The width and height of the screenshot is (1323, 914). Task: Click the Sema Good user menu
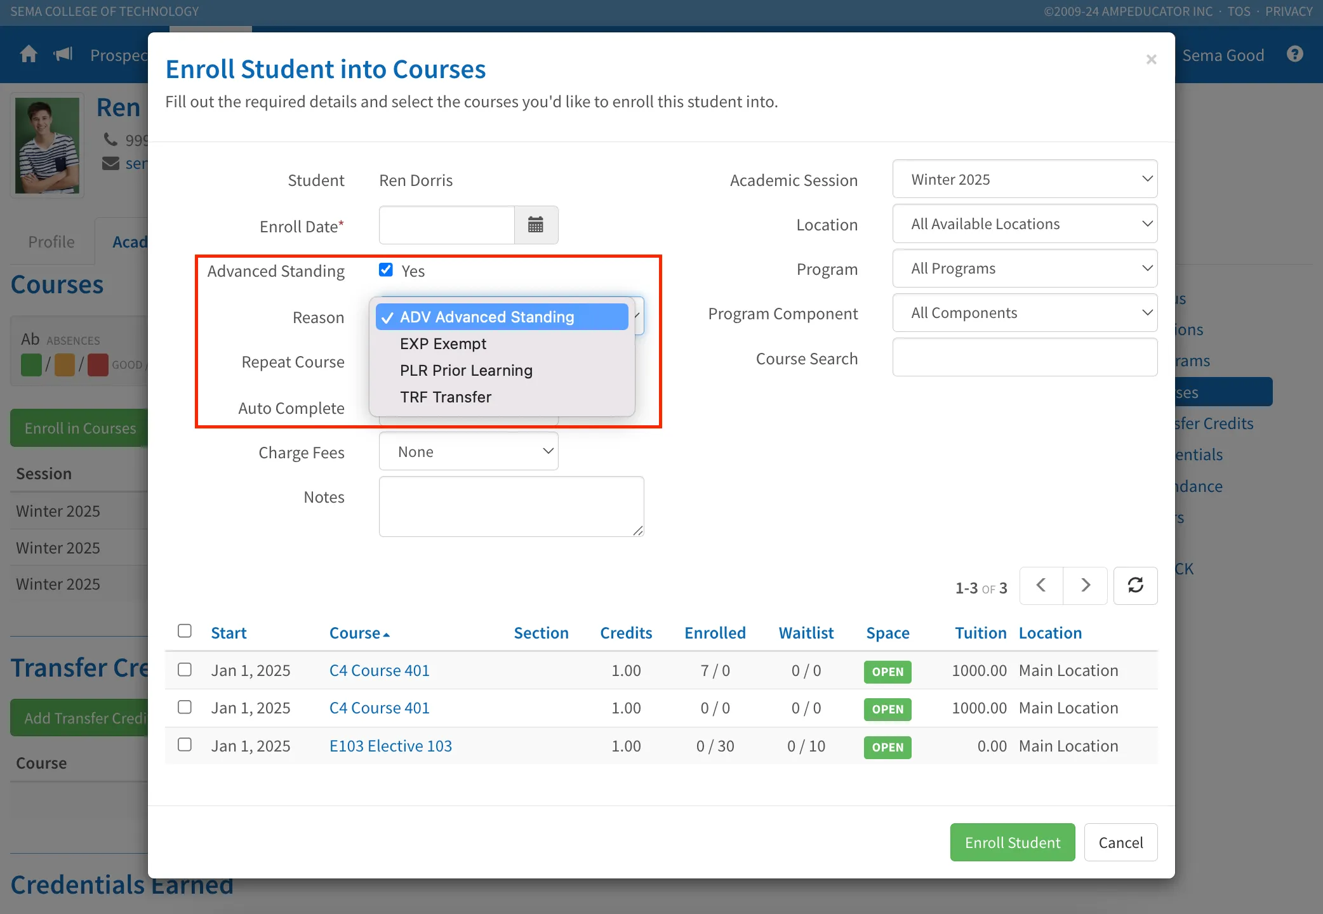point(1223,55)
